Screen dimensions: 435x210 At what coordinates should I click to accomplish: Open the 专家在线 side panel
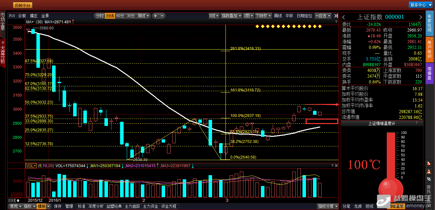pos(430,23)
